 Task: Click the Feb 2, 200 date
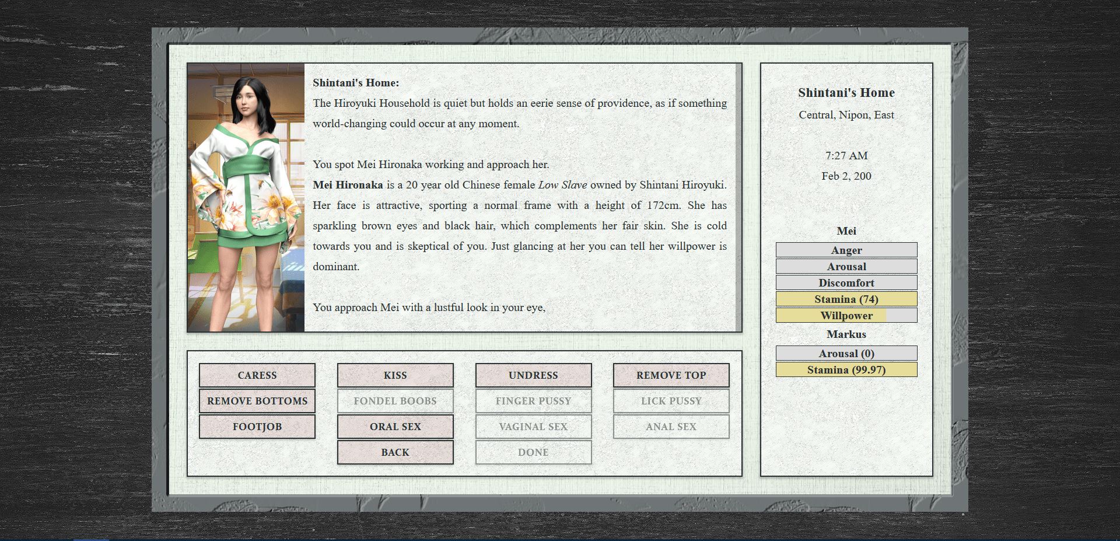[846, 176]
